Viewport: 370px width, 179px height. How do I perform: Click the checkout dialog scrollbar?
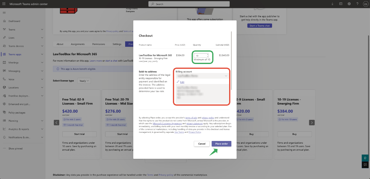(x=232, y=60)
